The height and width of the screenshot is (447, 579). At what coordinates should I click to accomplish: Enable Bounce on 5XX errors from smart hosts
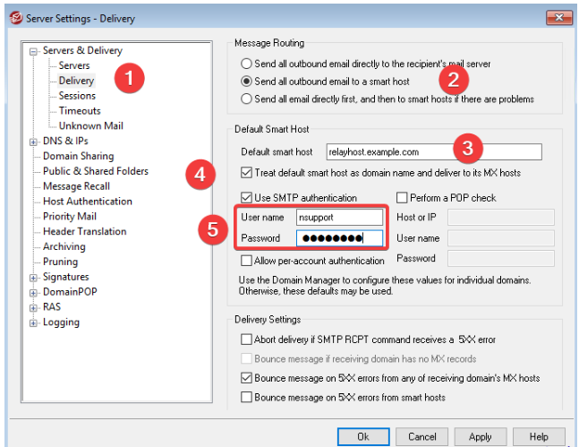point(246,398)
